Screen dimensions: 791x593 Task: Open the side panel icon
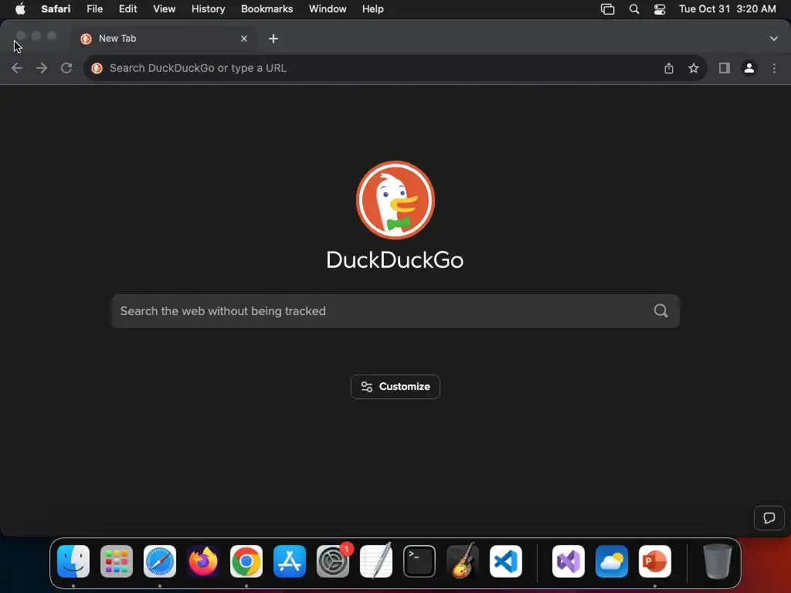point(725,68)
